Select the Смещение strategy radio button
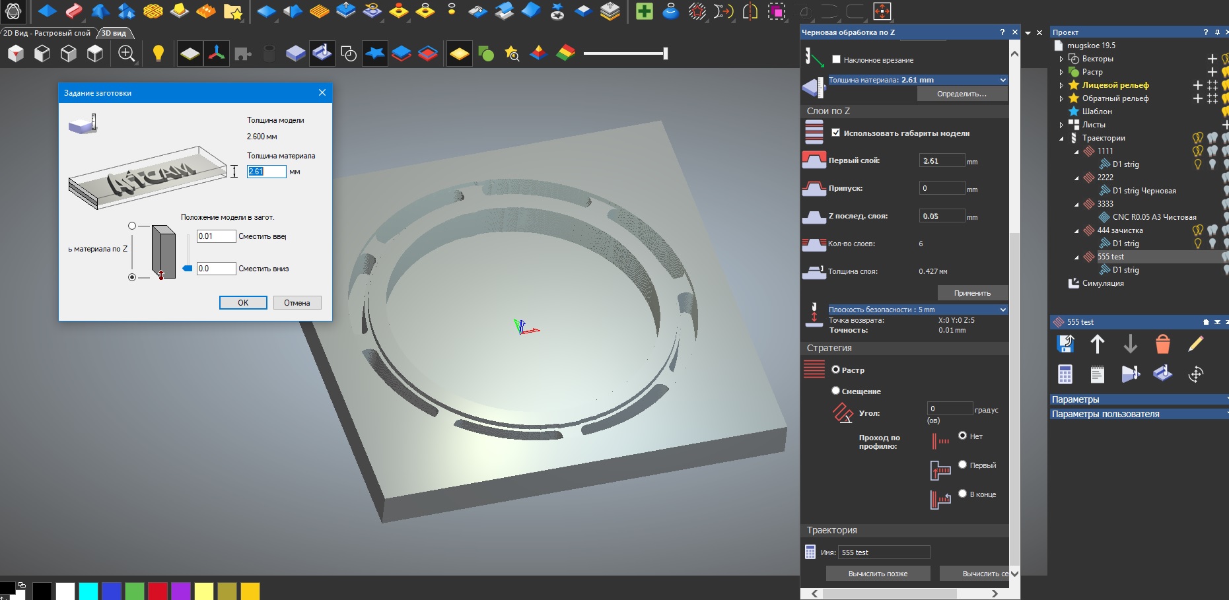 pos(835,391)
